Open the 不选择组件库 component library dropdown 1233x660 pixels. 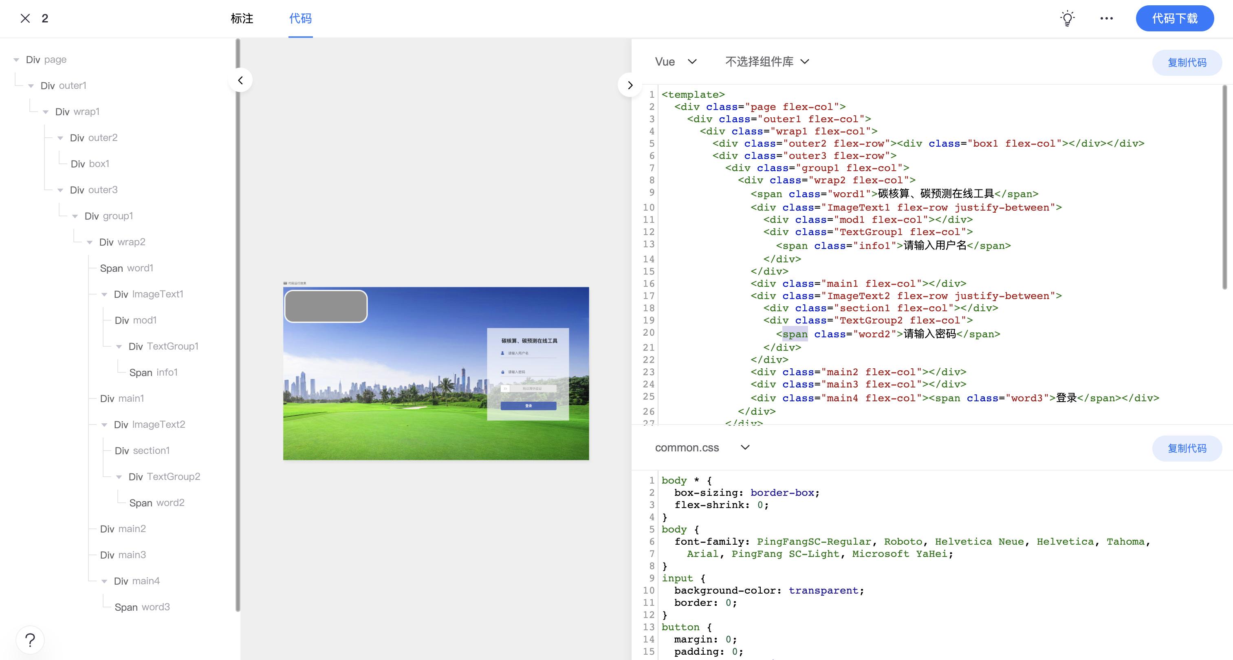767,62
